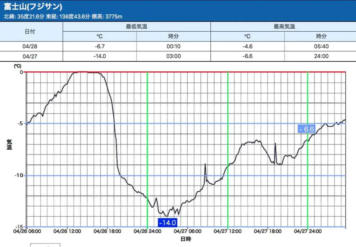This screenshot has width=356, height=247.
Task: Click the light blue -6.6 marker on the chart
Action: pos(307,129)
